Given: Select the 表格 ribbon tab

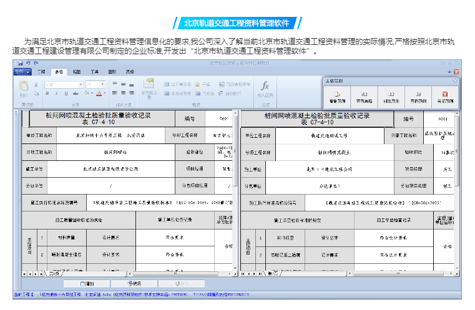Looking at the screenshot, I should click(59, 72).
